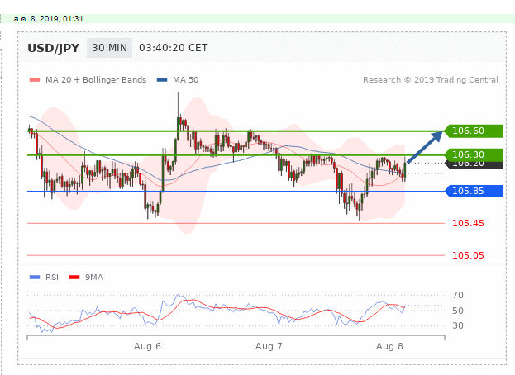Viewport: 515px width, 375px height.
Task: Click the black current price tag 106.20
Action: tap(474, 164)
